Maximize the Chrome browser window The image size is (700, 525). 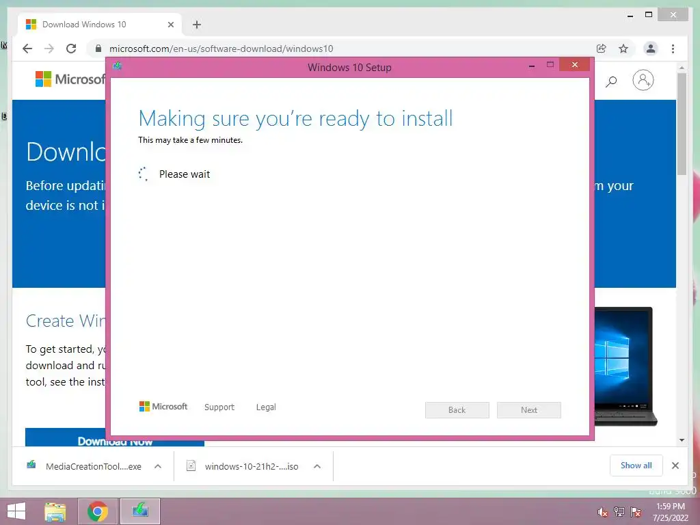pos(649,15)
